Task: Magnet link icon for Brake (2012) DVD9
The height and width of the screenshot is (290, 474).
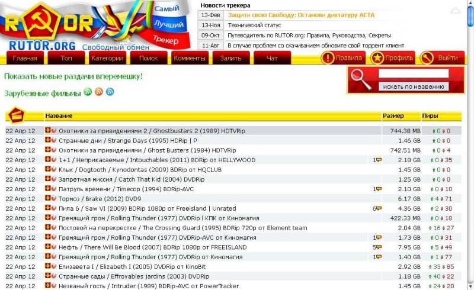Action: pos(53,198)
